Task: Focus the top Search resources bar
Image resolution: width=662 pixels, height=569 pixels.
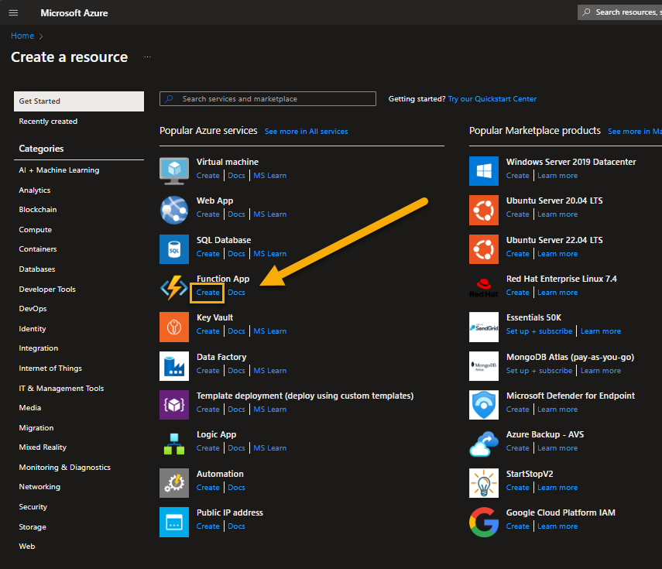Action: (x=619, y=12)
